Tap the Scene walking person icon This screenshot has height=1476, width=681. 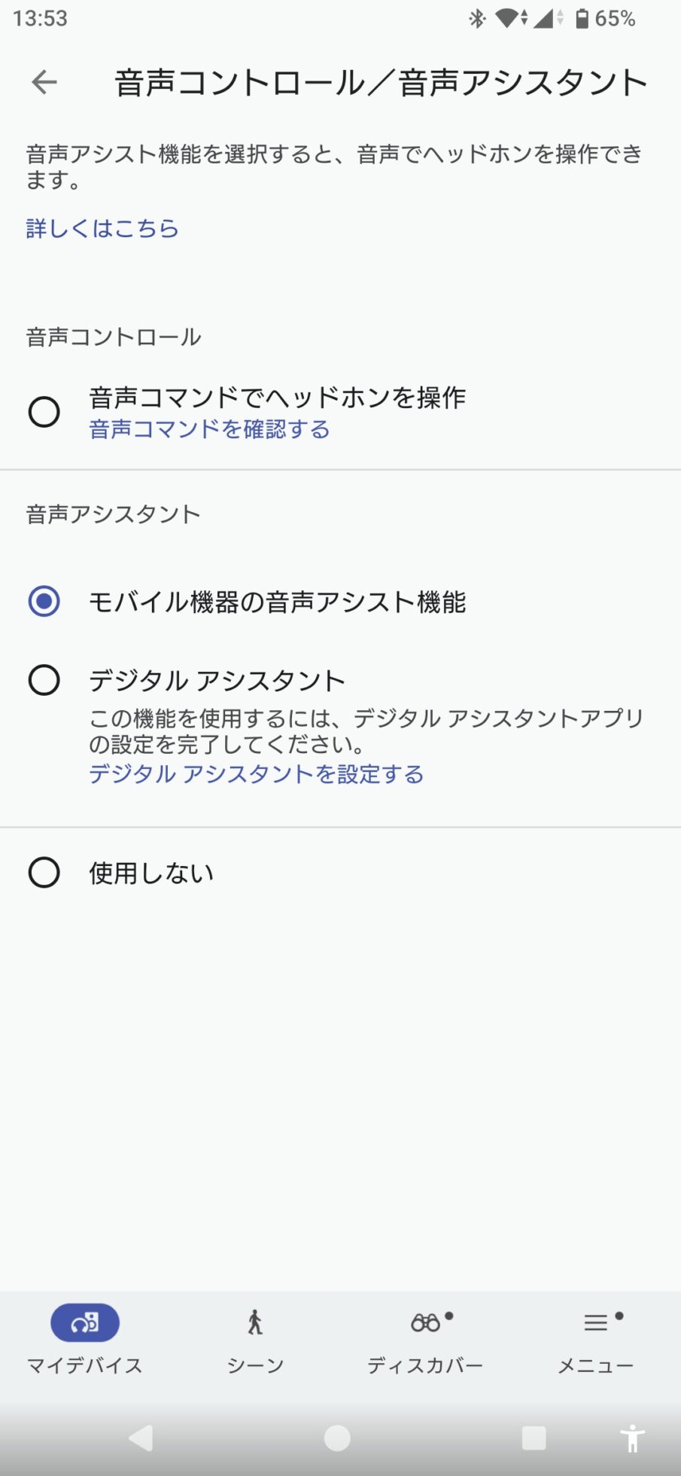(x=255, y=1322)
